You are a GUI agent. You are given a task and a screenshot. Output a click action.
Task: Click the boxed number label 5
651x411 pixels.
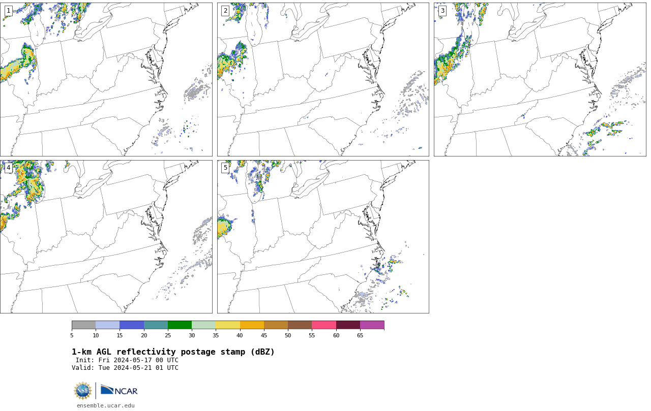225,168
